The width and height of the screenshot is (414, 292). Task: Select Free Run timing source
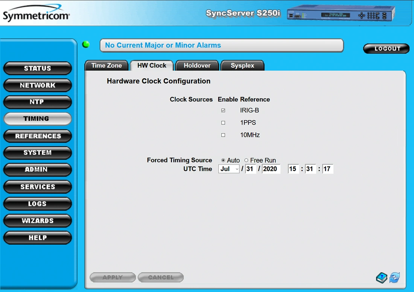[x=246, y=160]
